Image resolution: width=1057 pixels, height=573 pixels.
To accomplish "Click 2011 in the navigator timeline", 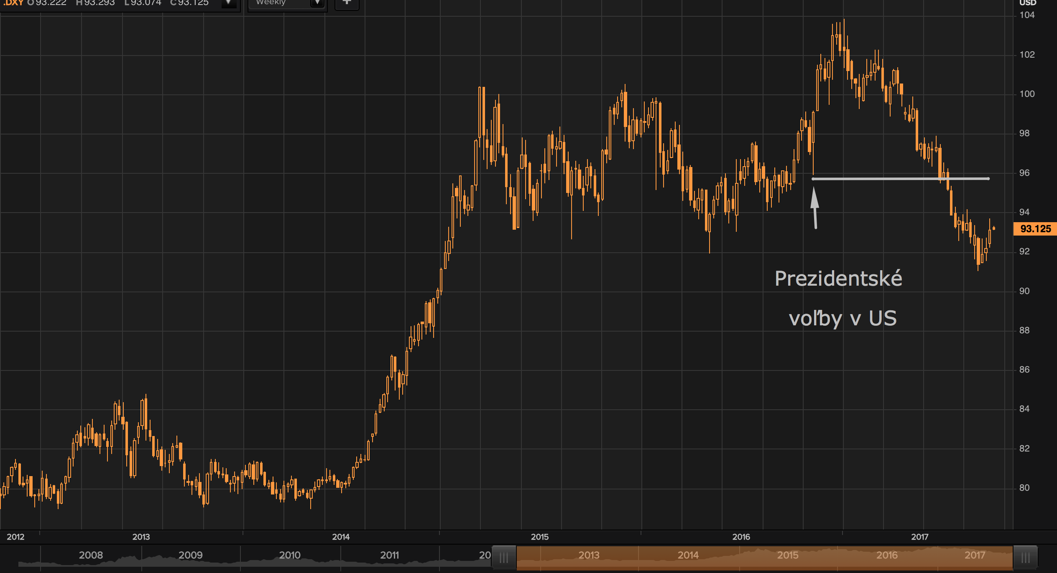I will 389,555.
